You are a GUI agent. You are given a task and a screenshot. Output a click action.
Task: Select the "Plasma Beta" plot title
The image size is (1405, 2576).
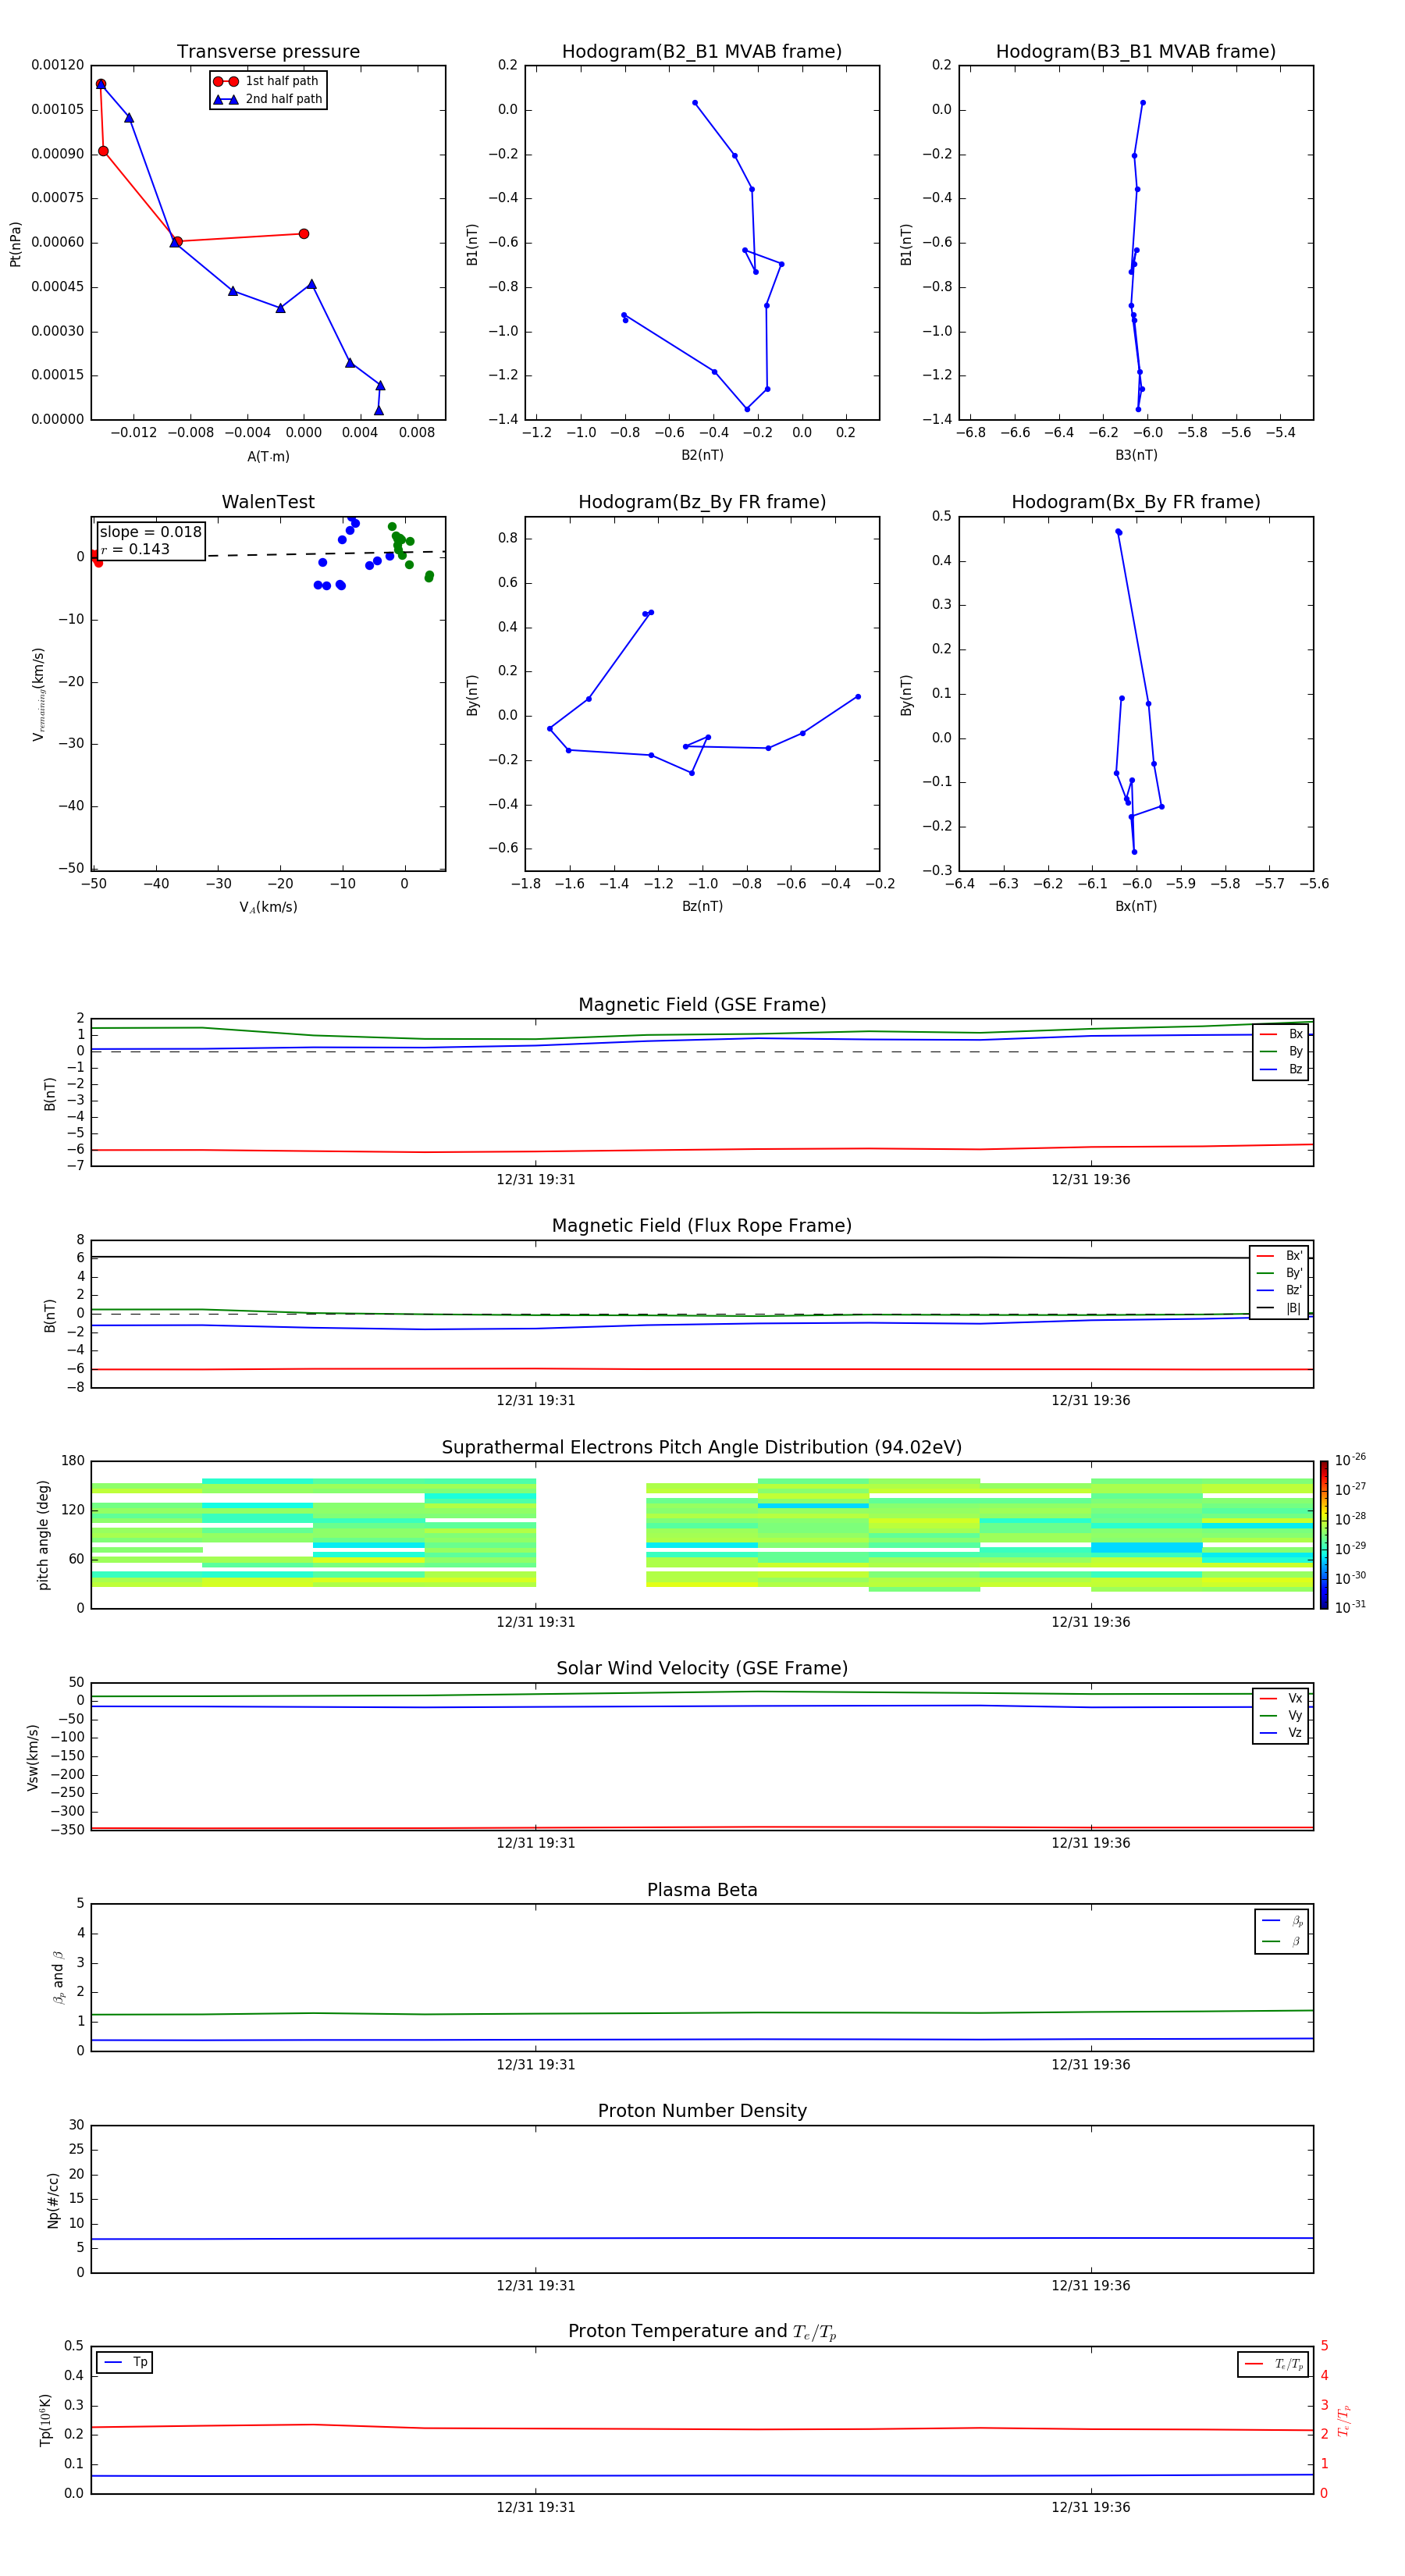point(702,1890)
